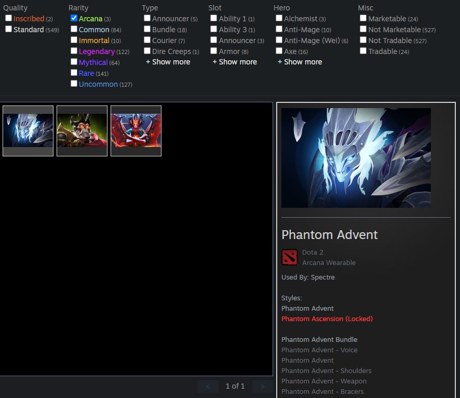Go to next inventory page arrow
Viewport: 460px width, 398px height.
click(263, 386)
